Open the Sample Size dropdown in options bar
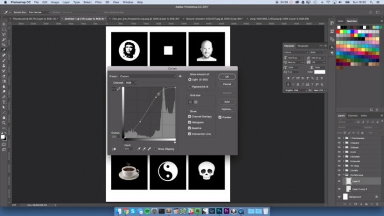The height and width of the screenshot is (216, 384). point(39,12)
